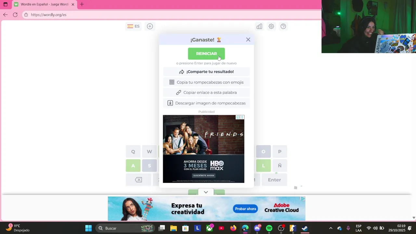Screen dimensions: 416x234
Task: Collapse the dialog with down chevron
Action: tap(206, 192)
